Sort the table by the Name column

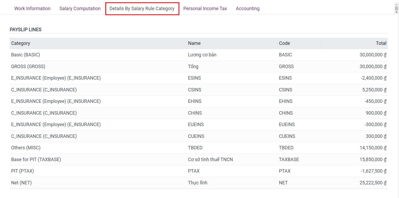coord(194,43)
